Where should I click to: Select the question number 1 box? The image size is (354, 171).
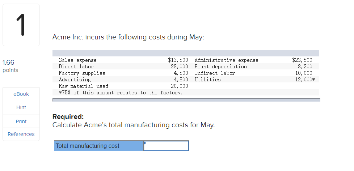pyautogui.click(x=21, y=25)
